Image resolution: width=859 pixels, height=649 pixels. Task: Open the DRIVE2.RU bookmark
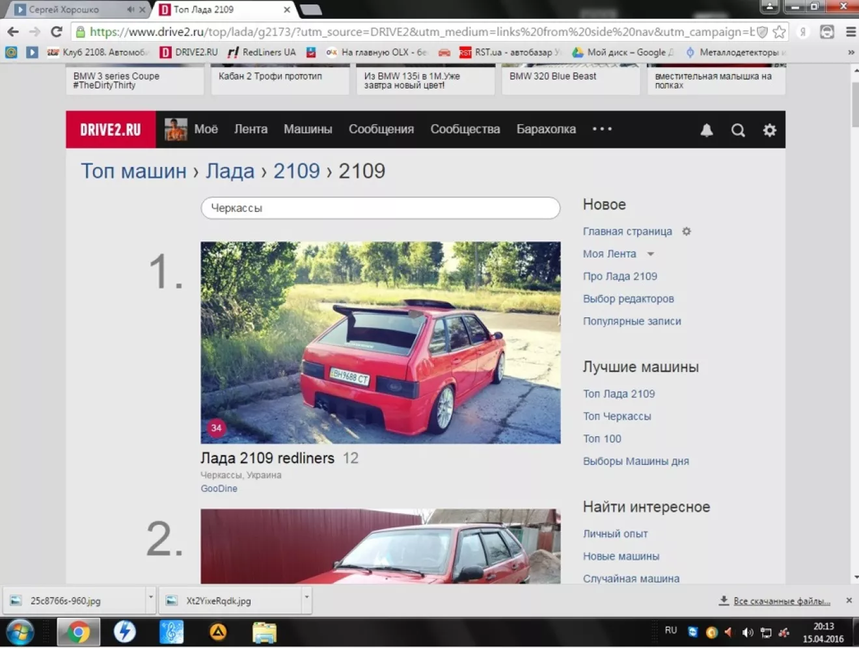click(x=189, y=52)
